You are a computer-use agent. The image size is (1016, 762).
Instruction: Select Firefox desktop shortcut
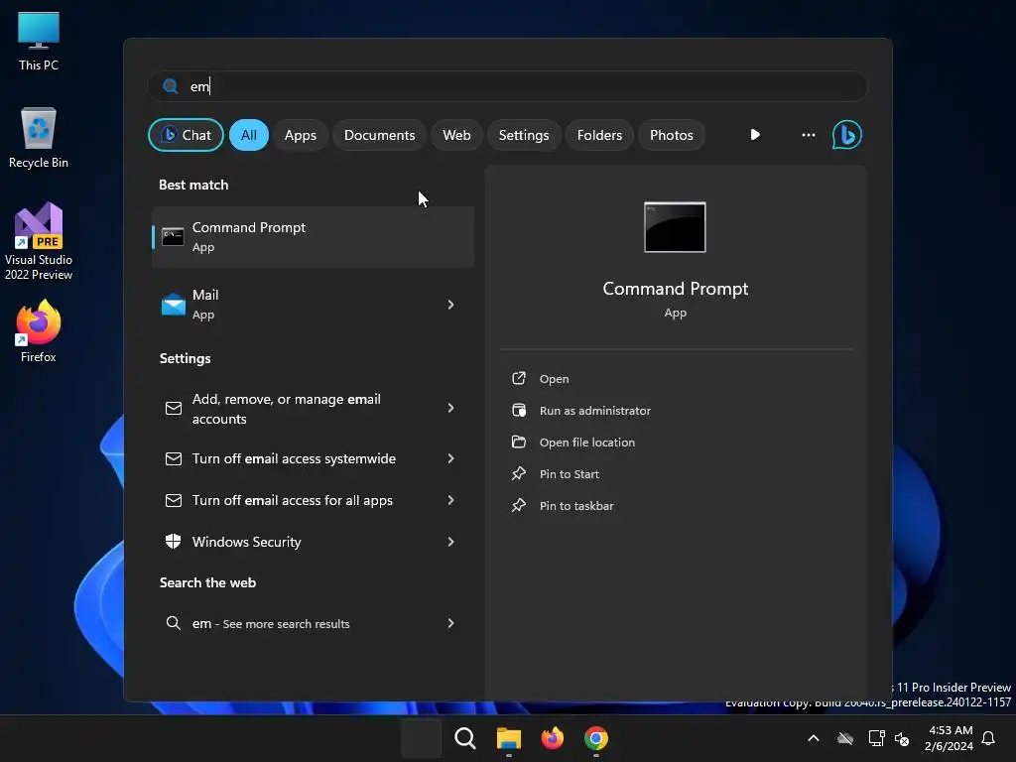[39, 331]
